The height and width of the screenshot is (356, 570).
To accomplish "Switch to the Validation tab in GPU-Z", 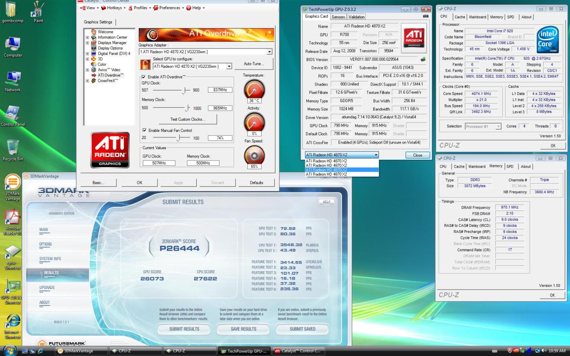I will 357,17.
